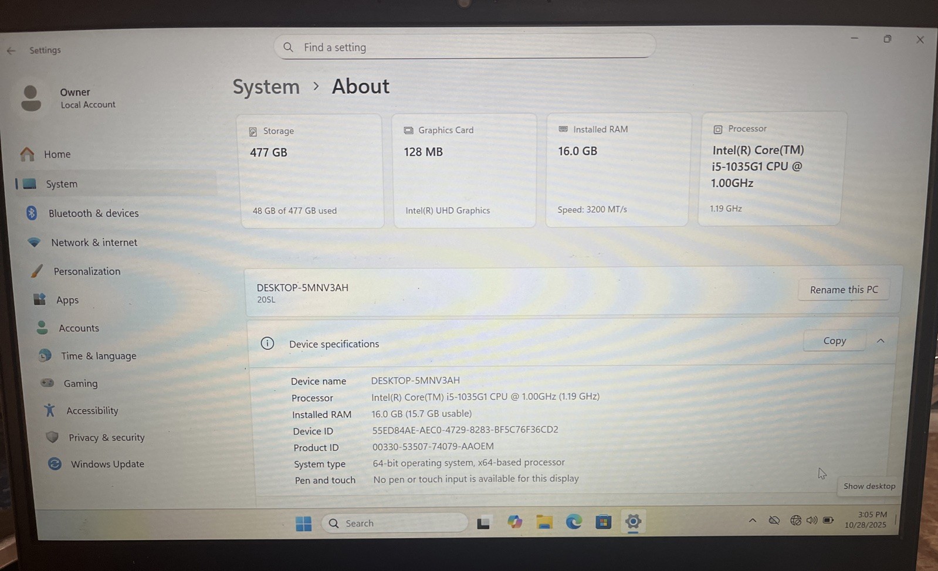Click the Settings gear taskbar icon

(x=633, y=521)
